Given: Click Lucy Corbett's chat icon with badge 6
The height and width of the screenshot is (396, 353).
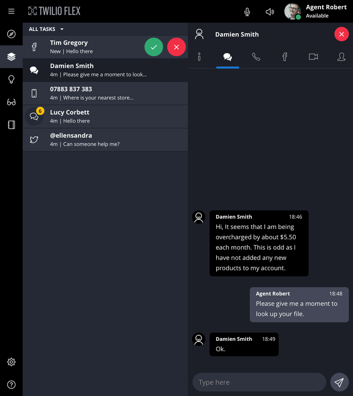Looking at the screenshot, I should click(35, 116).
